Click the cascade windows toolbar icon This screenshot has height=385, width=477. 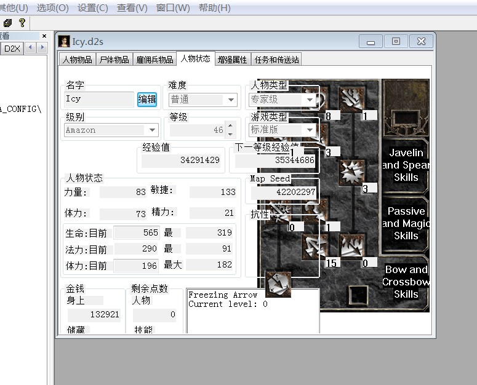click(7, 23)
